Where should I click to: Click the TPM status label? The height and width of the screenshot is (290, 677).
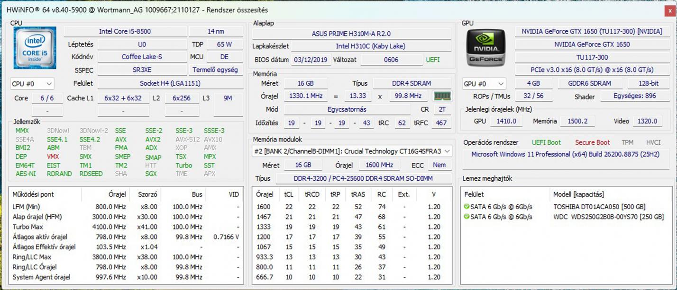627,142
